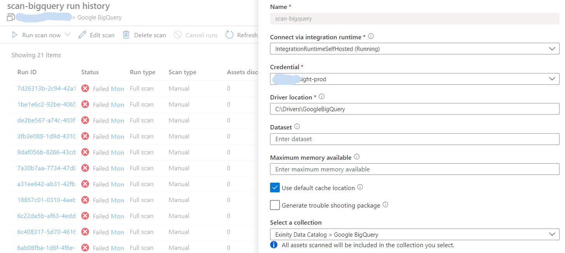Expand the Run scan now chevron menu
The width and height of the screenshot is (565, 253).
click(x=68, y=35)
